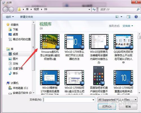Click the navigation pane scroll down arrow
The width and height of the screenshot is (141, 113).
pyautogui.click(x=34, y=93)
